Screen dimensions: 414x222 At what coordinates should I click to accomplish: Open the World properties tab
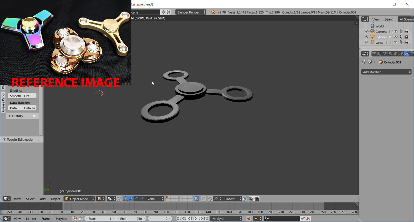coord(390,54)
